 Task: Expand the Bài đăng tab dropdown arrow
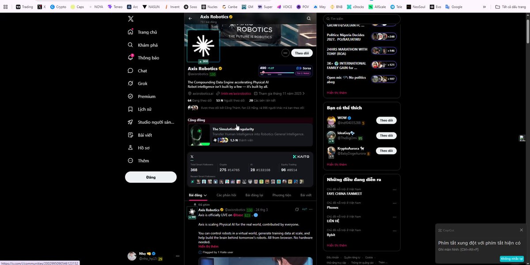[205, 195]
